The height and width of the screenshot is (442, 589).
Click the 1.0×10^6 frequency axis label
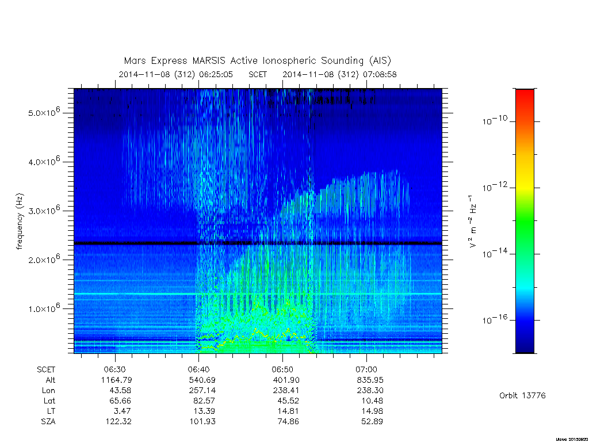tap(44, 308)
